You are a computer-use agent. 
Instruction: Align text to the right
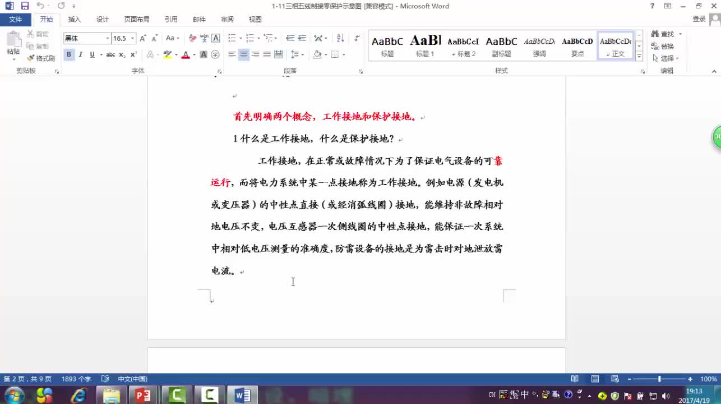point(255,54)
